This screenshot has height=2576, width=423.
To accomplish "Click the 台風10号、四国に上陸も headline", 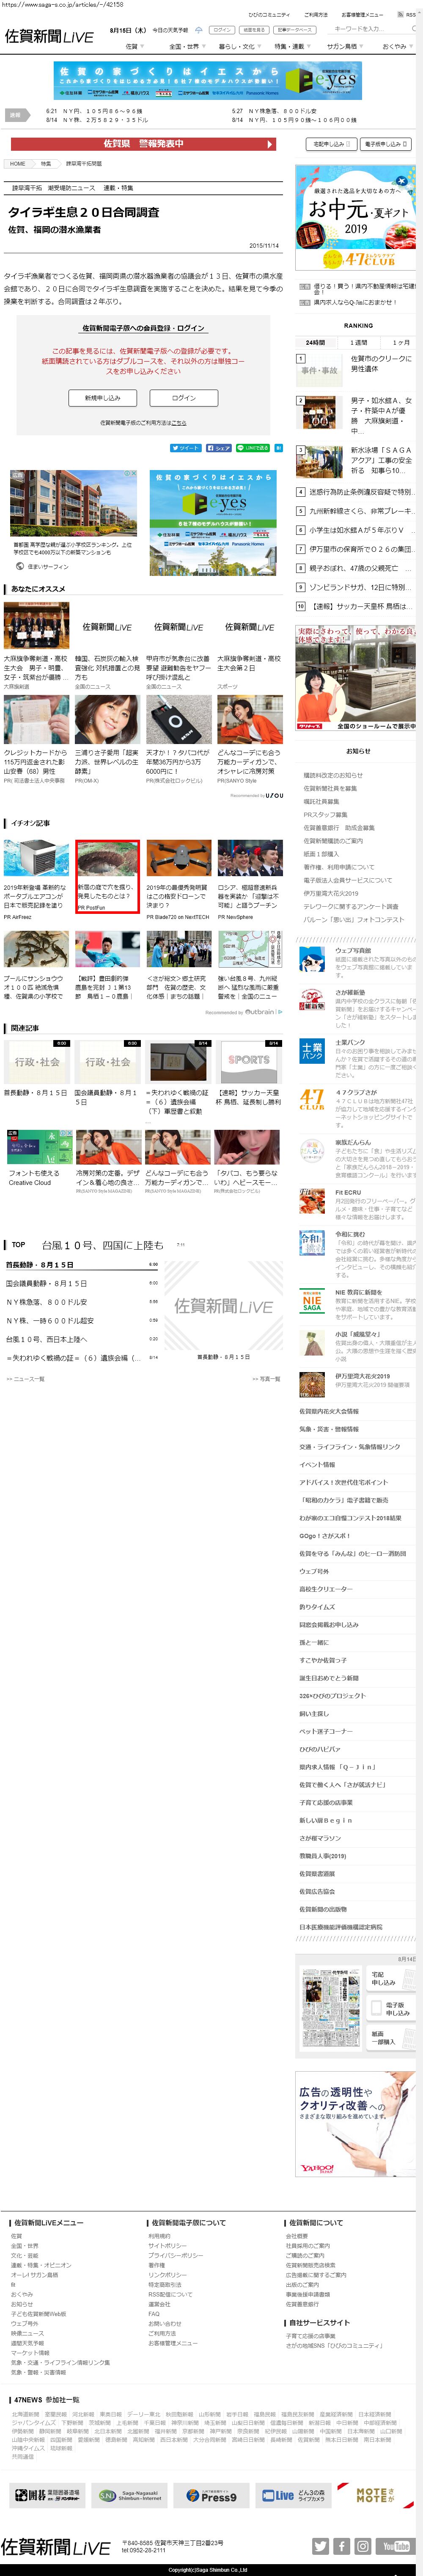I will click(102, 1245).
